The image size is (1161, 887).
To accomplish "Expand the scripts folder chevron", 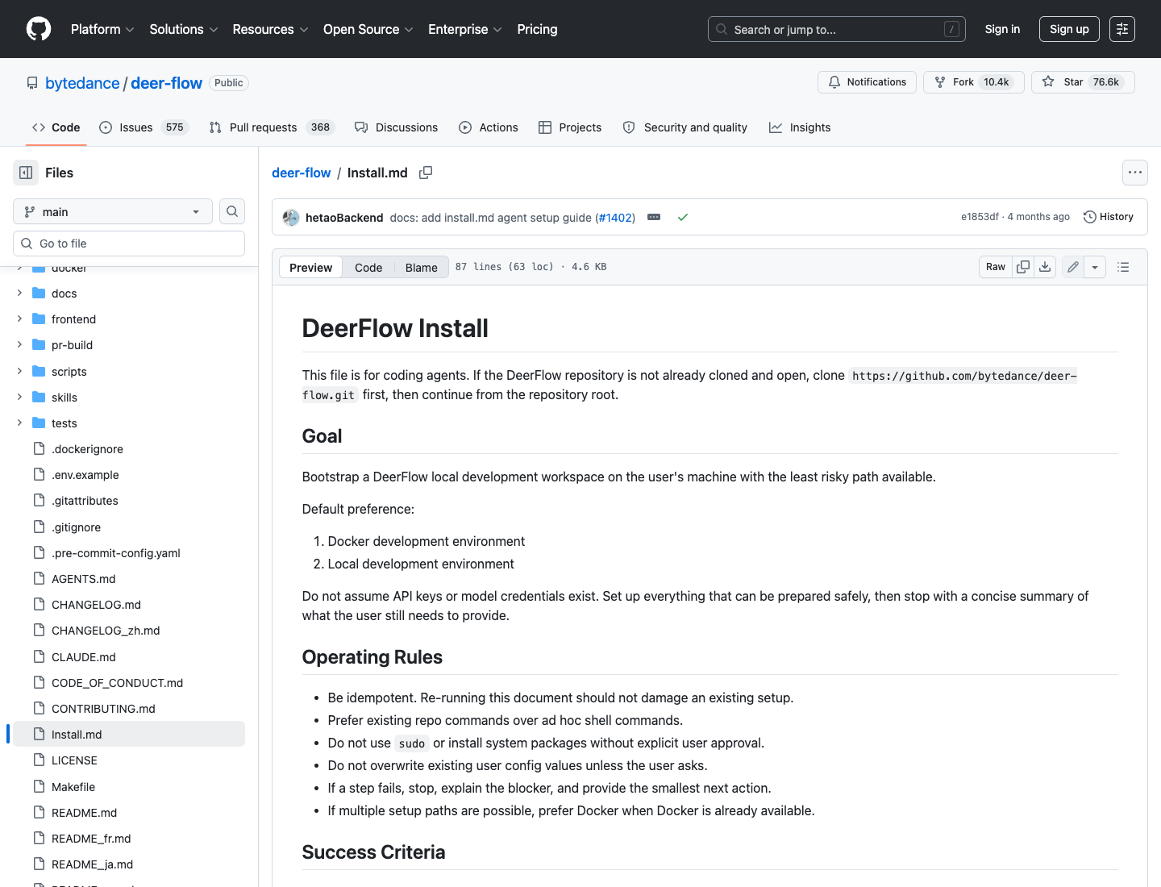I will [19, 371].
